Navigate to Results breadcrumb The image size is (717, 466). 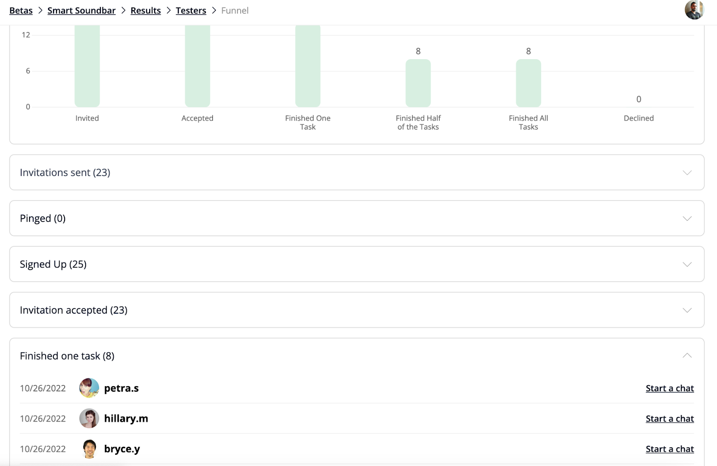pos(146,10)
